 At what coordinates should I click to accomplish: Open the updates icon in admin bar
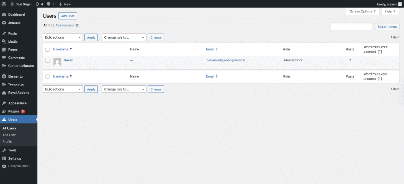point(37,4)
